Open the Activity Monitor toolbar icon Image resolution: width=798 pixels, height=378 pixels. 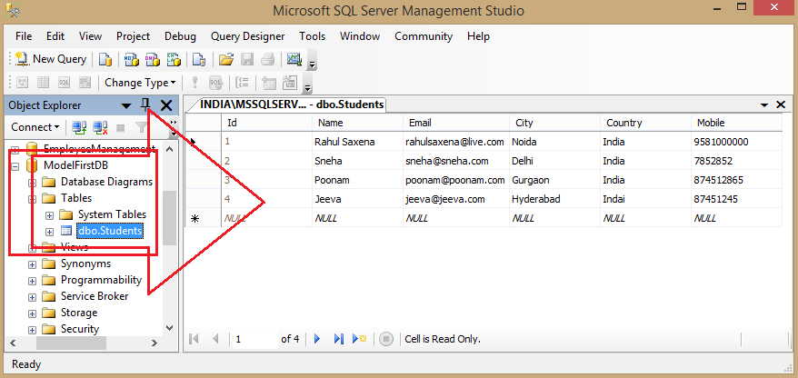tap(294, 60)
